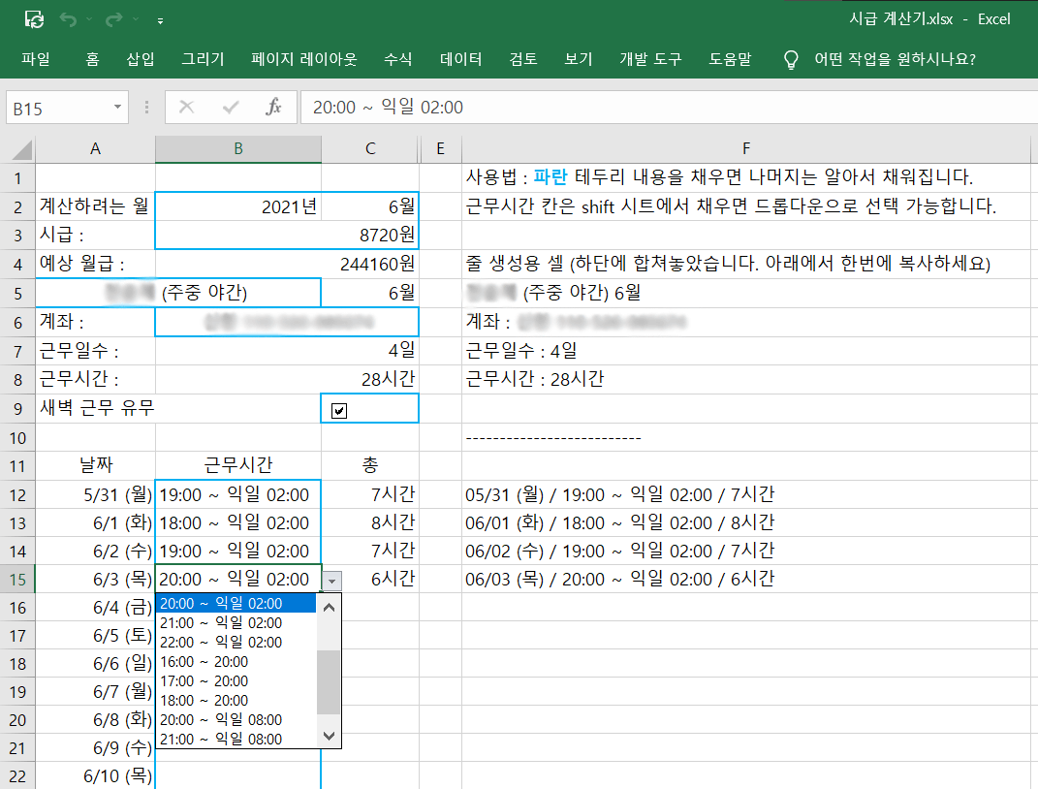This screenshot has height=789, width=1038.
Task: Open the 페이지 레이아웃 ribbon tab
Action: click(x=304, y=59)
